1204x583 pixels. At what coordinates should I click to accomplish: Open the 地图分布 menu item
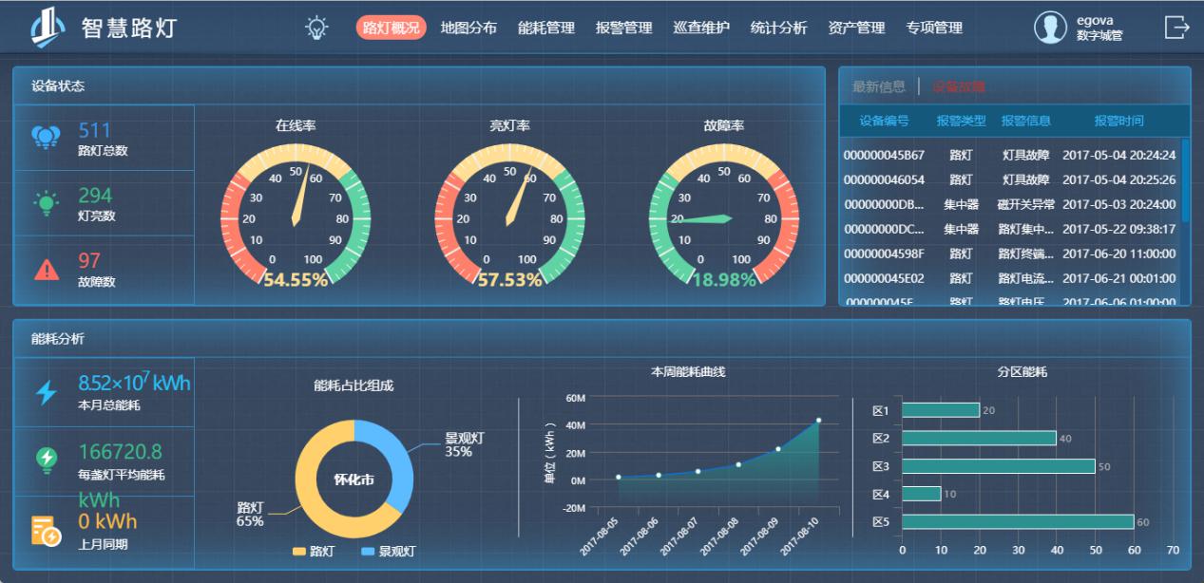(468, 28)
